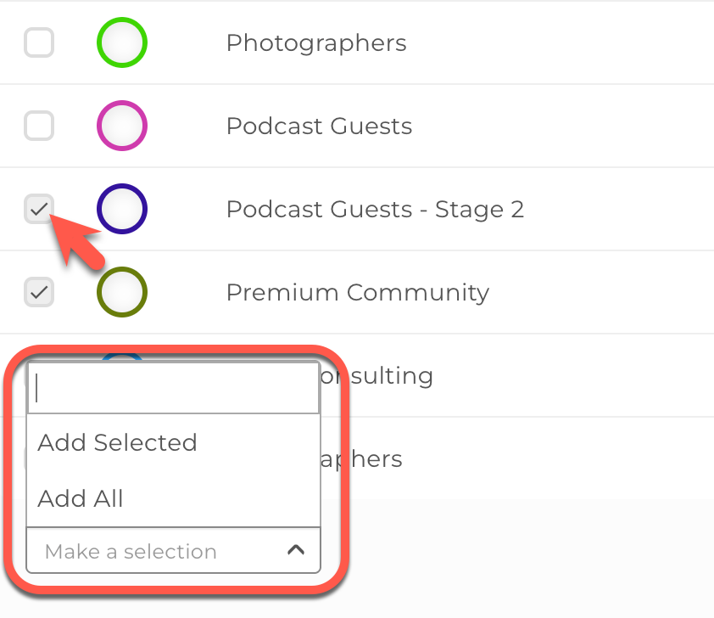The image size is (714, 618).
Task: Click the dark blue Stage 2 circle icon
Action: (x=122, y=209)
